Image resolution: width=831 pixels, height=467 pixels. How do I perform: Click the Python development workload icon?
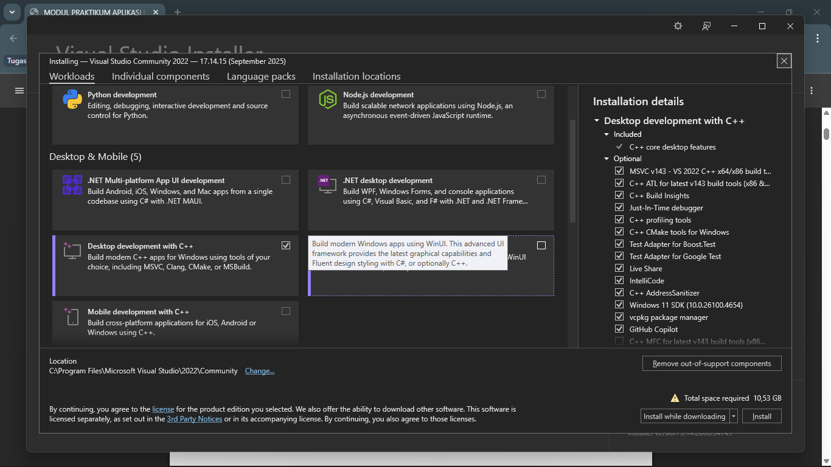point(72,99)
